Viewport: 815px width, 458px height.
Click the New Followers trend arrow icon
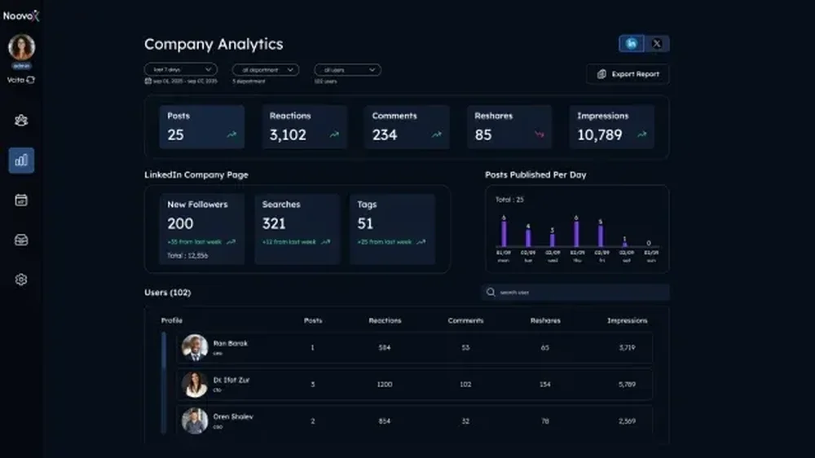231,242
